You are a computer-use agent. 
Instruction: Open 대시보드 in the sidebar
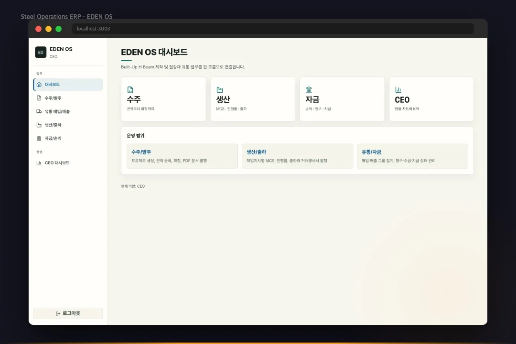pos(68,85)
